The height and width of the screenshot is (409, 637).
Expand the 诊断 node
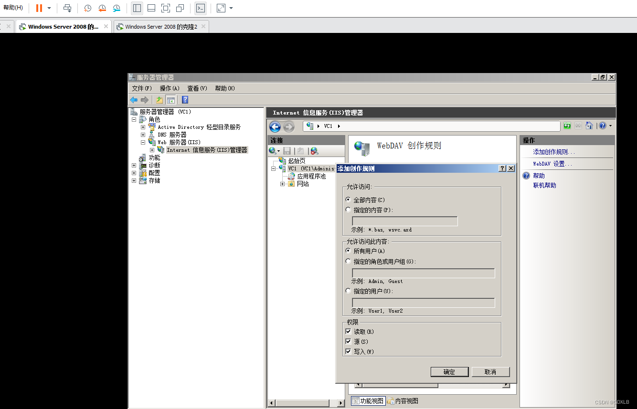click(x=134, y=165)
